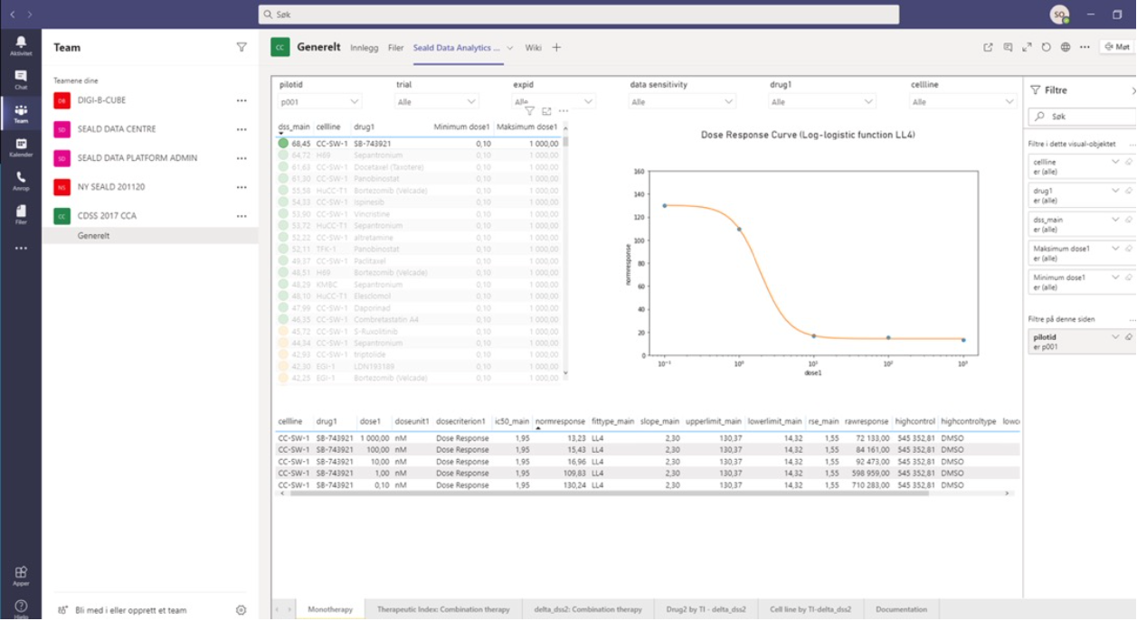Pop out the tab in new window
Screen dimensions: 1137x621
point(988,47)
